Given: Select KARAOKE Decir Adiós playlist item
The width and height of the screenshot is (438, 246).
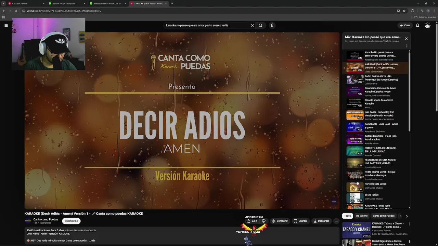Looking at the screenshot, I should click(375, 68).
